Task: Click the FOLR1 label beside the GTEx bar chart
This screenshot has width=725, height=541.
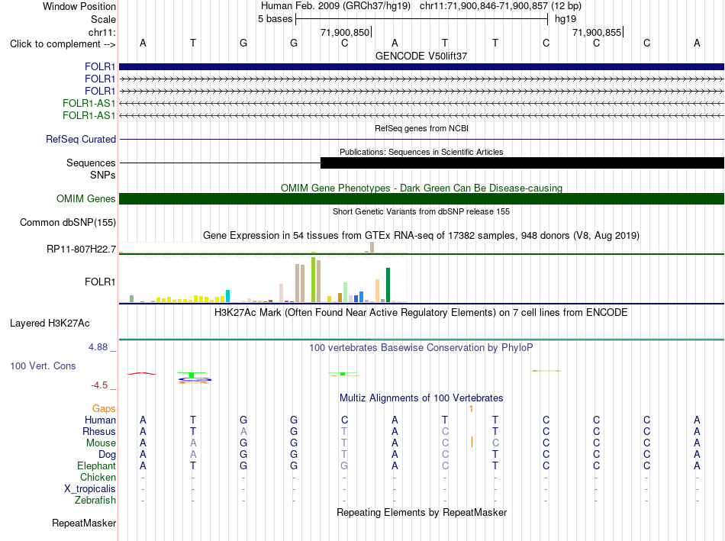Action: (x=100, y=282)
